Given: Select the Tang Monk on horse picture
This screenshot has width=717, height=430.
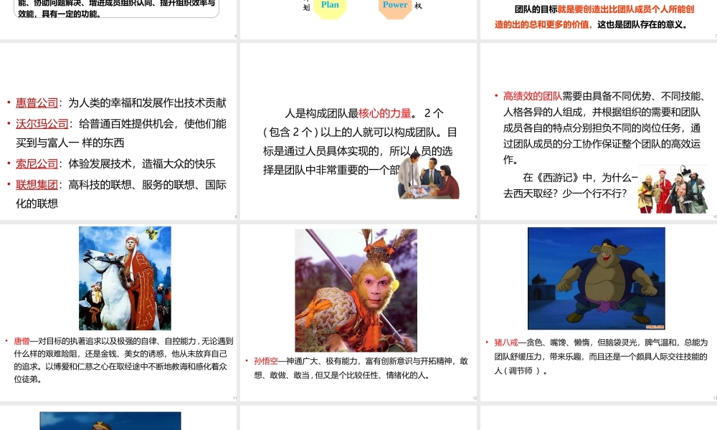Looking at the screenshot, I should [125, 278].
